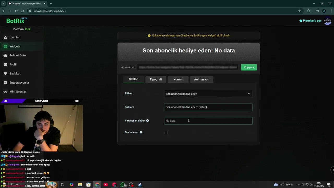Expand the Etiket dropdown

pos(208,94)
